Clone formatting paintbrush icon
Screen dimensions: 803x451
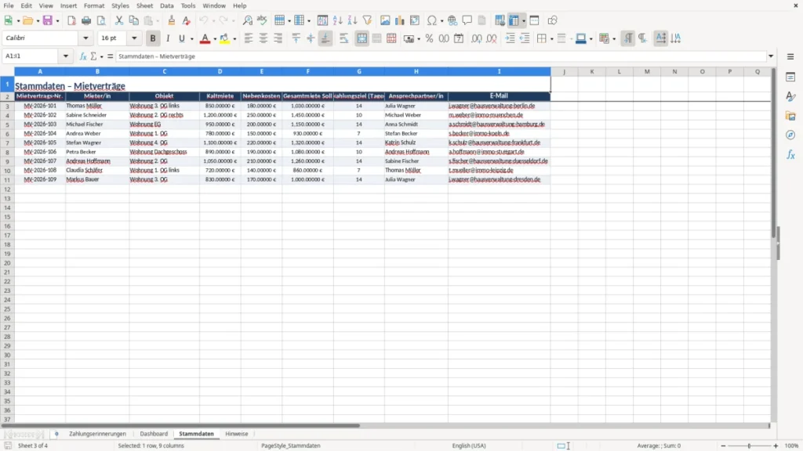pos(172,20)
